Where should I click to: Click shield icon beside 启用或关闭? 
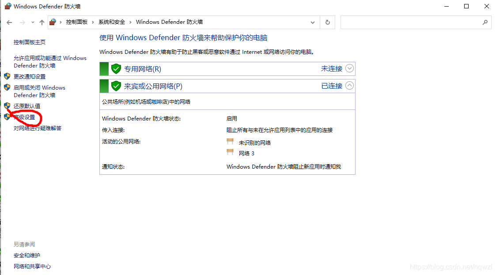click(x=7, y=87)
